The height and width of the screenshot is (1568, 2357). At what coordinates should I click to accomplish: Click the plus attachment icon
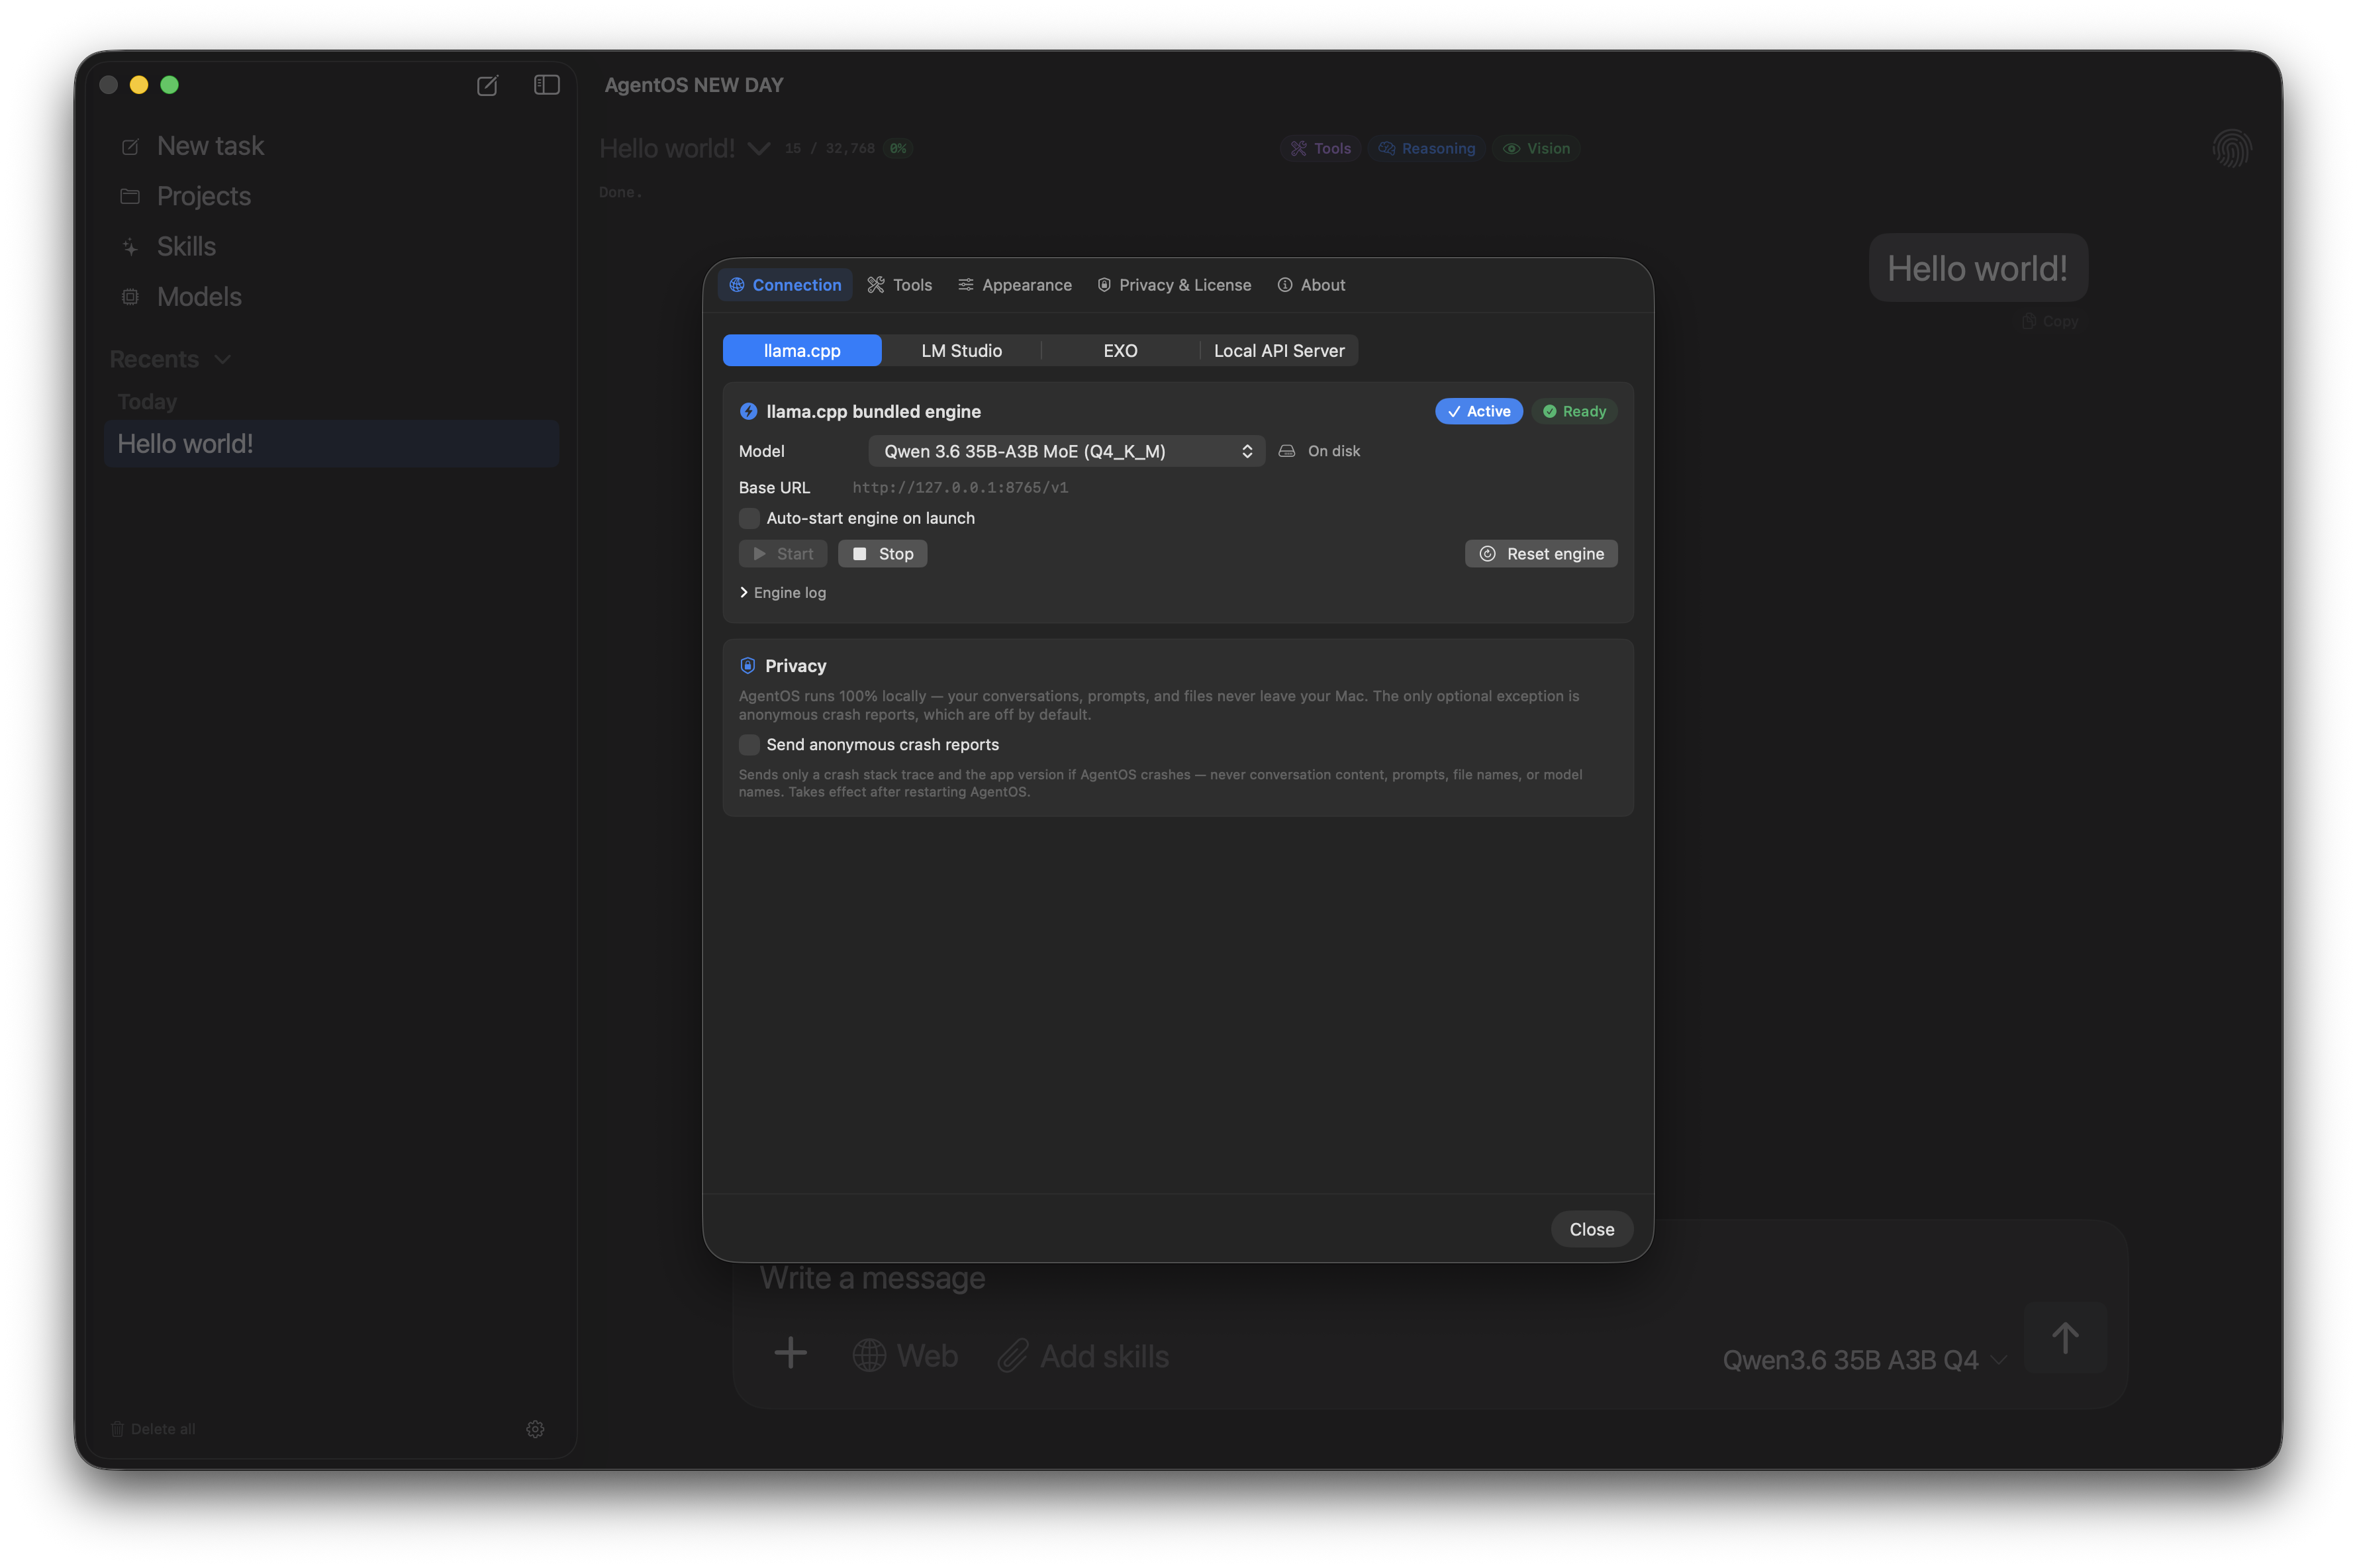click(x=790, y=1353)
